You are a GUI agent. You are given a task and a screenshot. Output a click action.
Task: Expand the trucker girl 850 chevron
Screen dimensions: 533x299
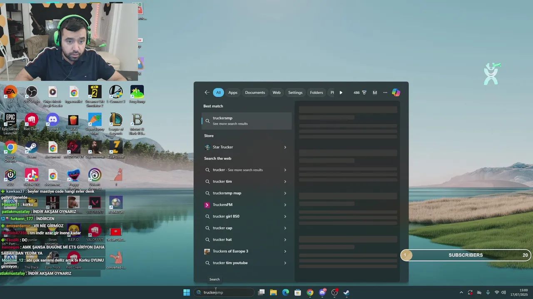tap(285, 216)
